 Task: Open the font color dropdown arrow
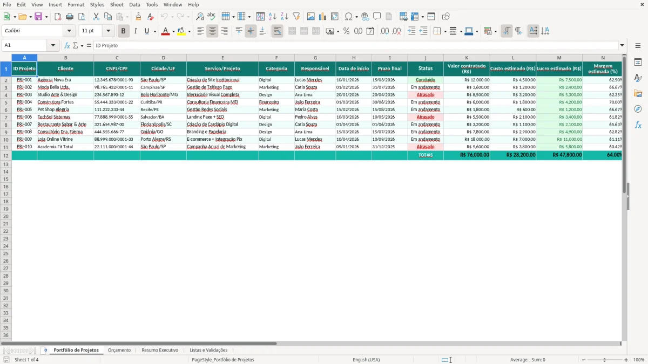(x=173, y=31)
